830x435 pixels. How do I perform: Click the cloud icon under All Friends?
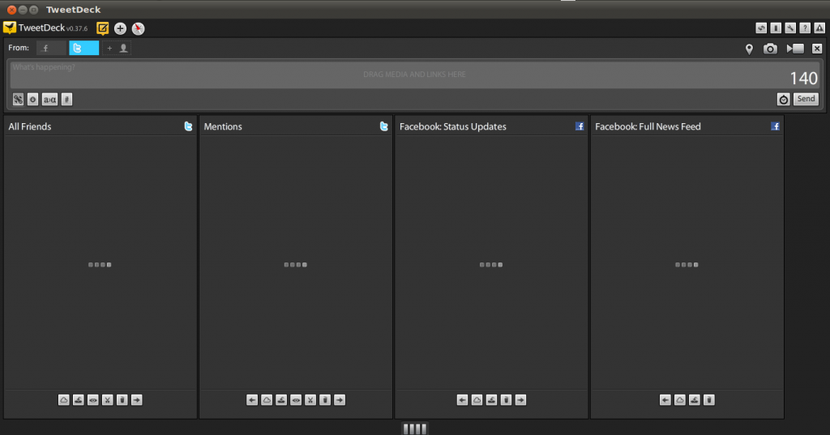[x=63, y=400]
